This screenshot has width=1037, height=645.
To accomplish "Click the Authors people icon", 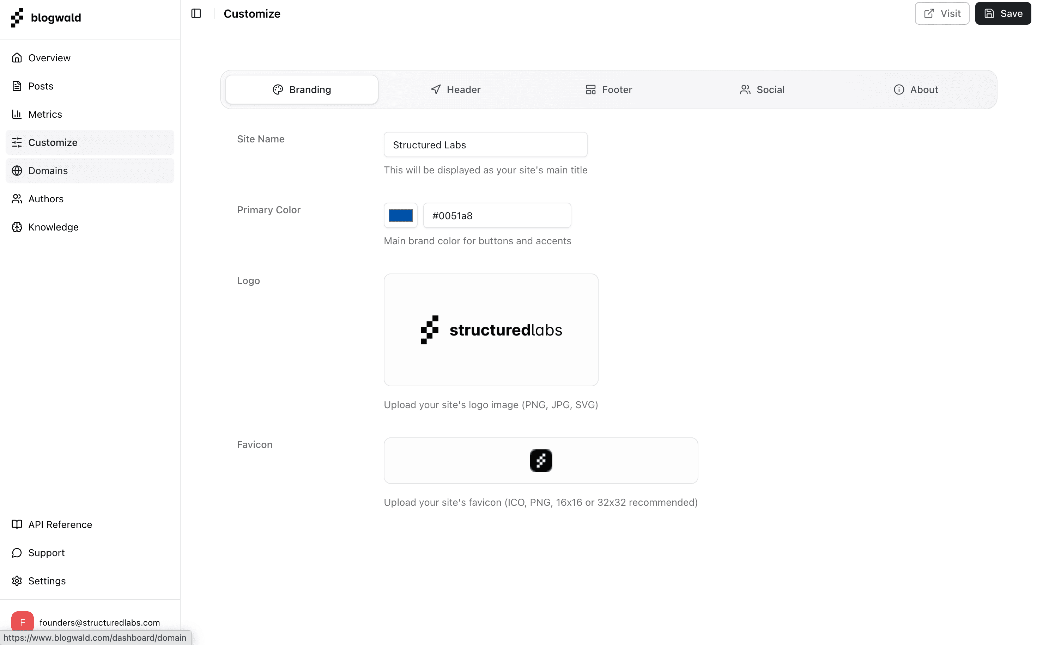I will (17, 198).
